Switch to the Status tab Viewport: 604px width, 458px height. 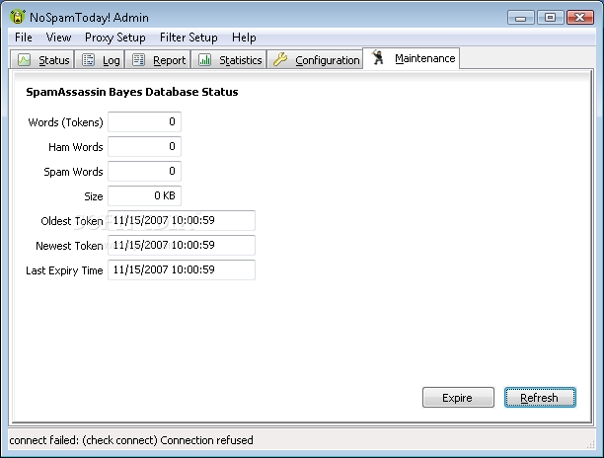coord(42,59)
